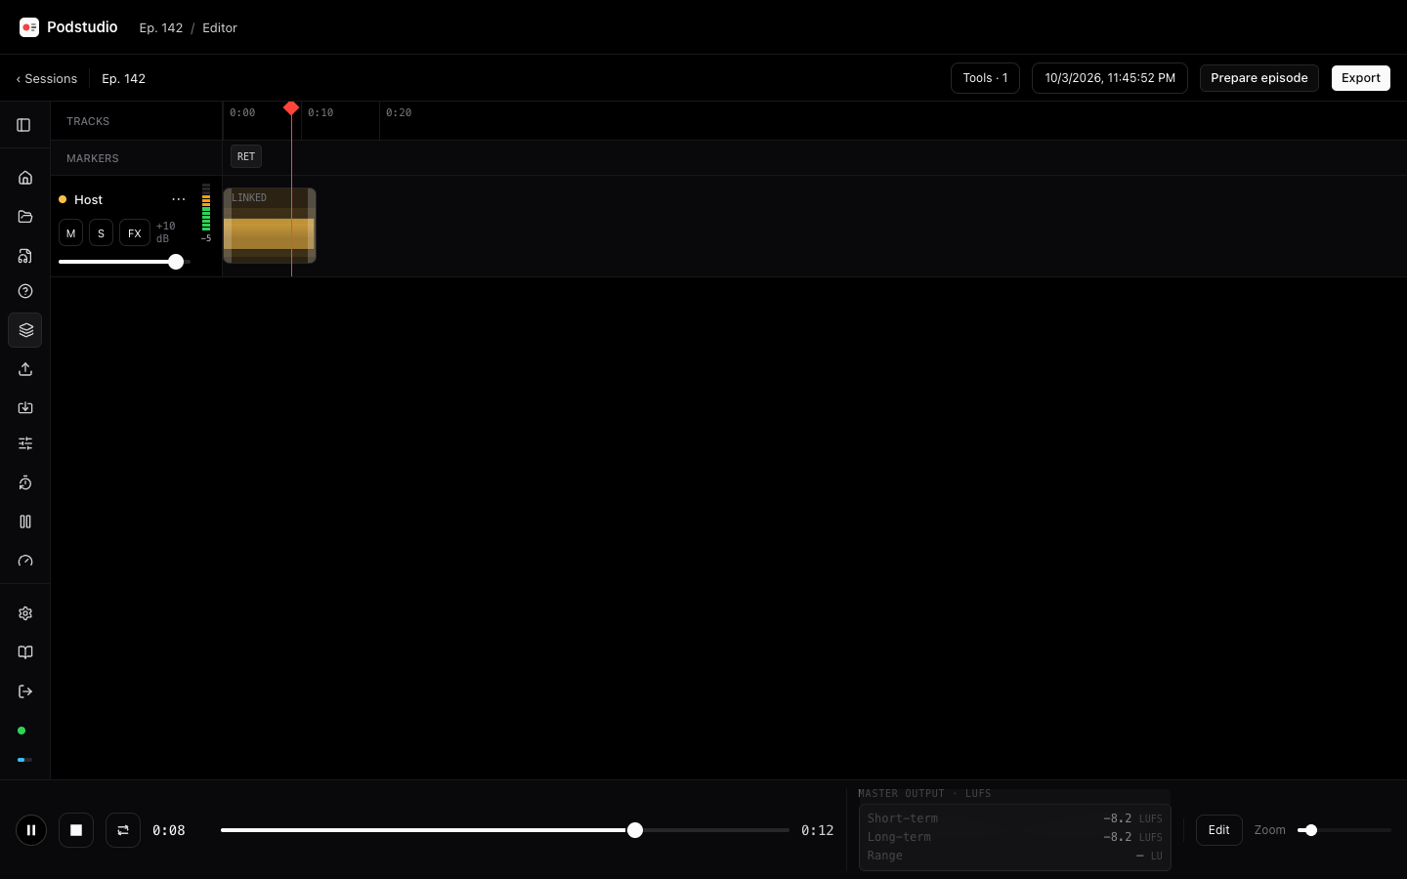Click the Long-term LUFS reading
The width and height of the screenshot is (1407, 879).
pyautogui.click(x=1014, y=837)
